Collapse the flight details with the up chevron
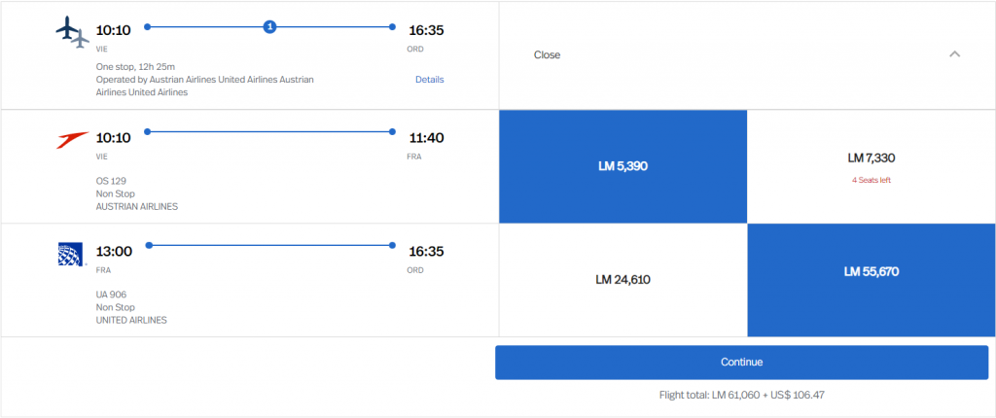996x418 pixels. tap(954, 54)
